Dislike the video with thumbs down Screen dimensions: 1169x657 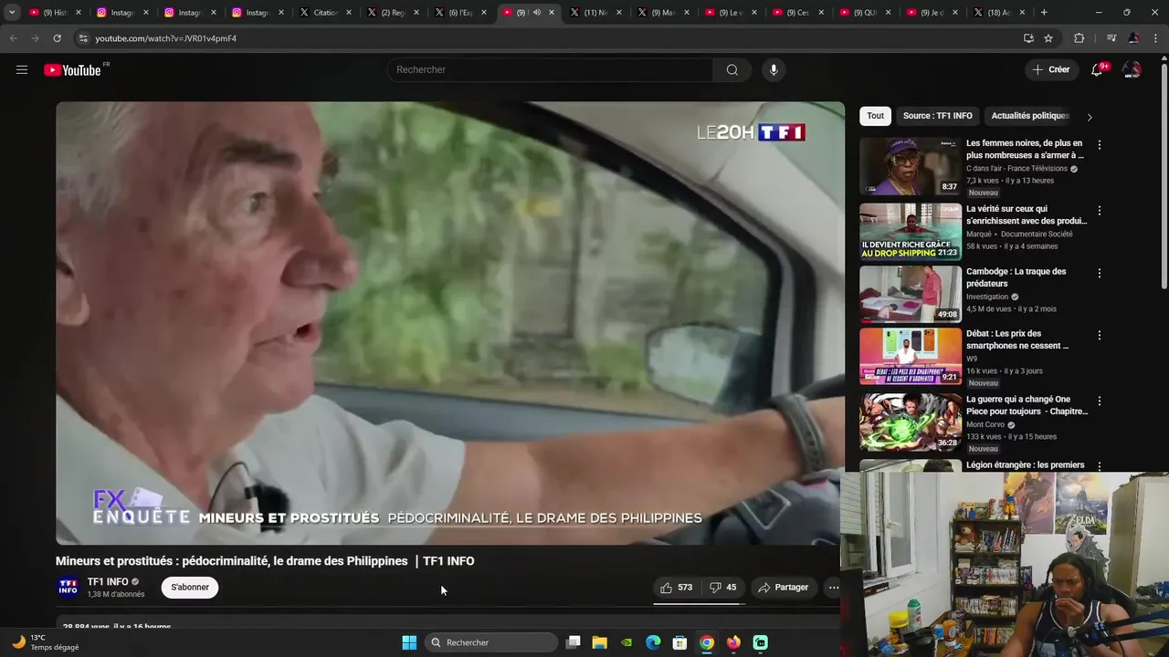coord(723,588)
